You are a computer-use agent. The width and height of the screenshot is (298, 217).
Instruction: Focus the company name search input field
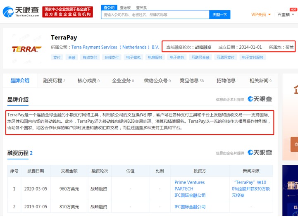(x=155, y=14)
